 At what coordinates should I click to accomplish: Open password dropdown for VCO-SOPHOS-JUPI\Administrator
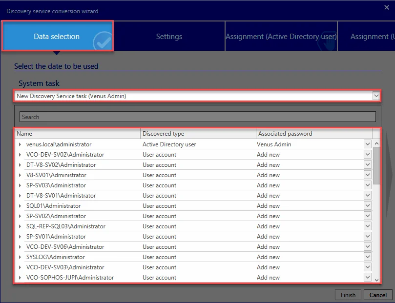click(368, 277)
